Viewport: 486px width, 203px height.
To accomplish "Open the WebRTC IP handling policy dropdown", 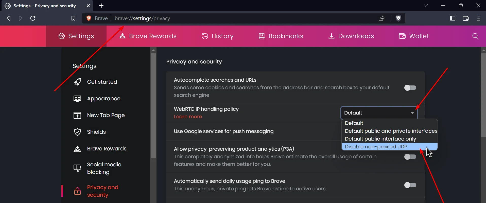I will [379, 113].
